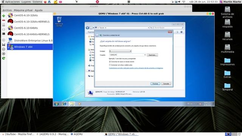This screenshot has width=242, height=136.
Task: Click the Explorer help question mark icon
Action: click(x=181, y=32)
